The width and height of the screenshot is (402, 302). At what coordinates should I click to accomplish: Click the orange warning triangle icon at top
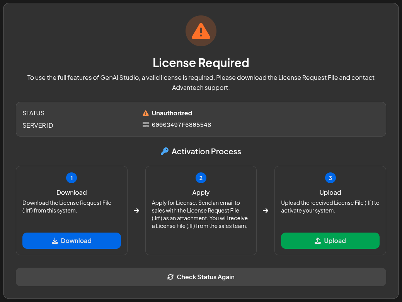pos(201,31)
